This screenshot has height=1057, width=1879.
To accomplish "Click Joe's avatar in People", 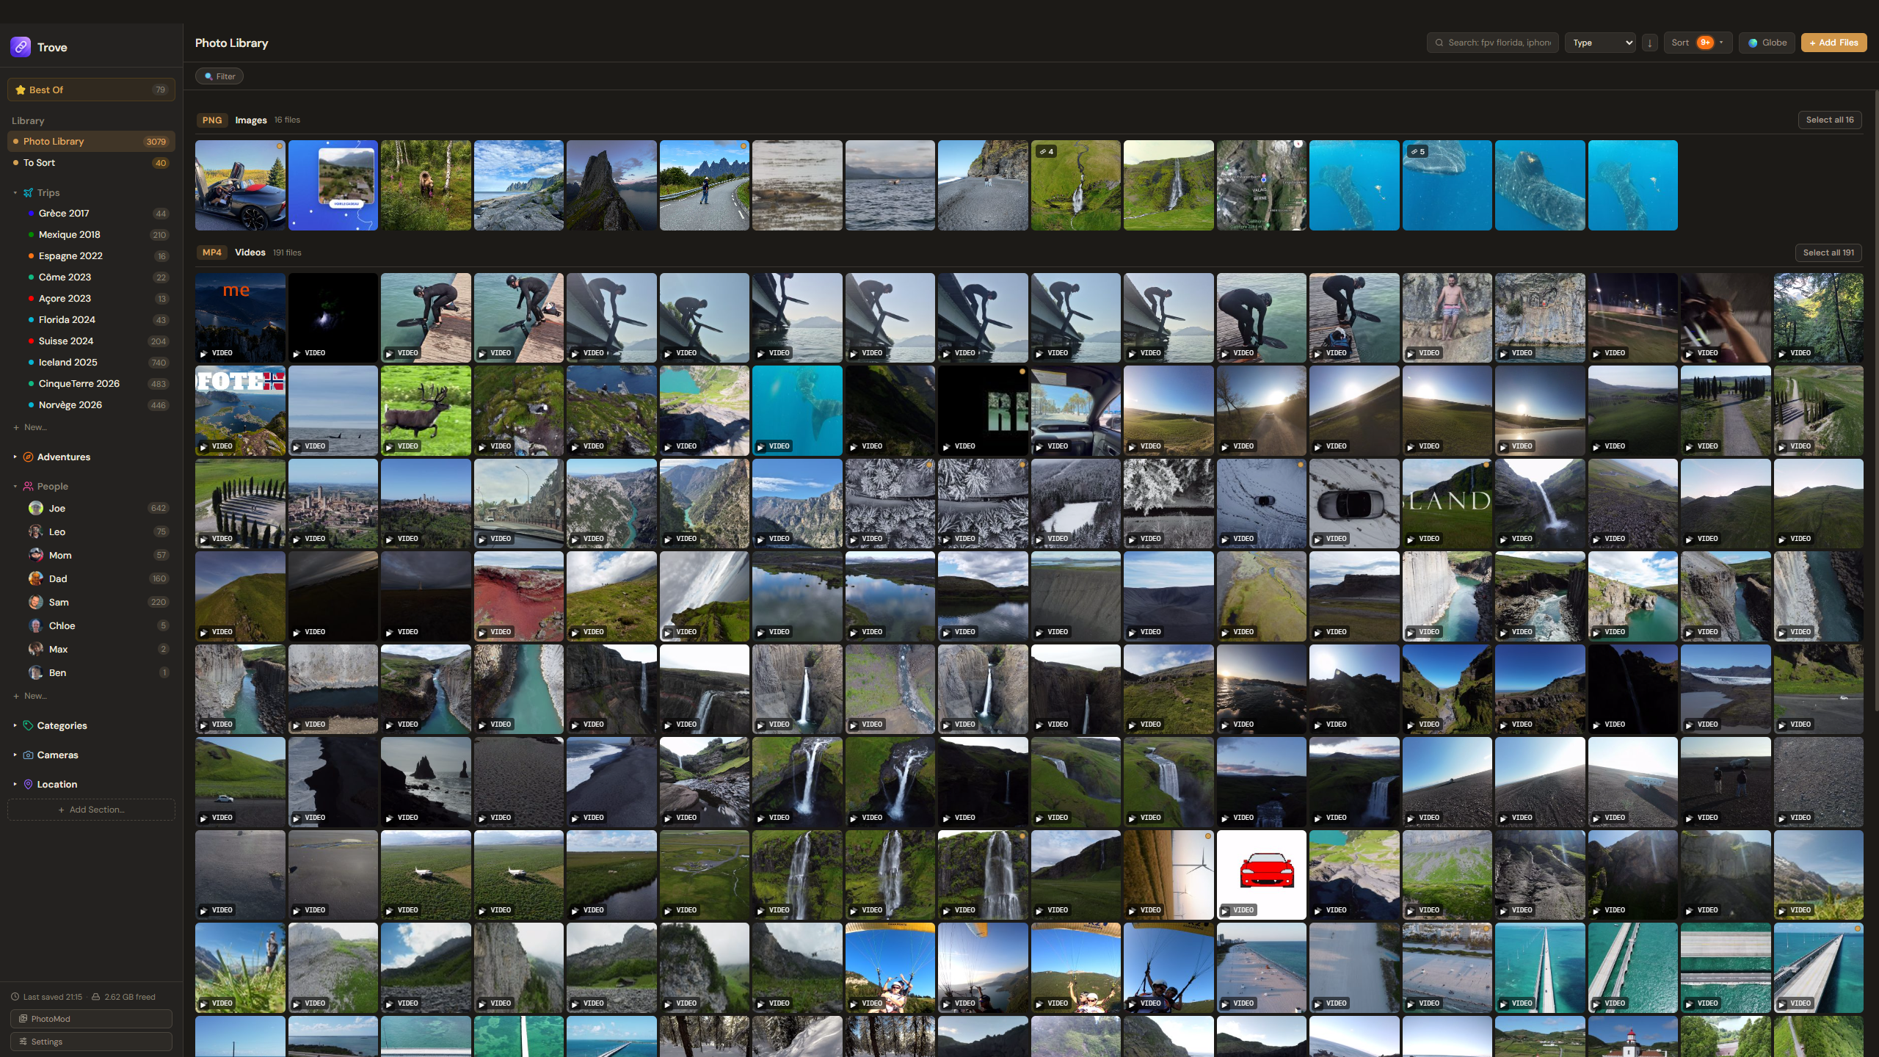I will point(35,508).
